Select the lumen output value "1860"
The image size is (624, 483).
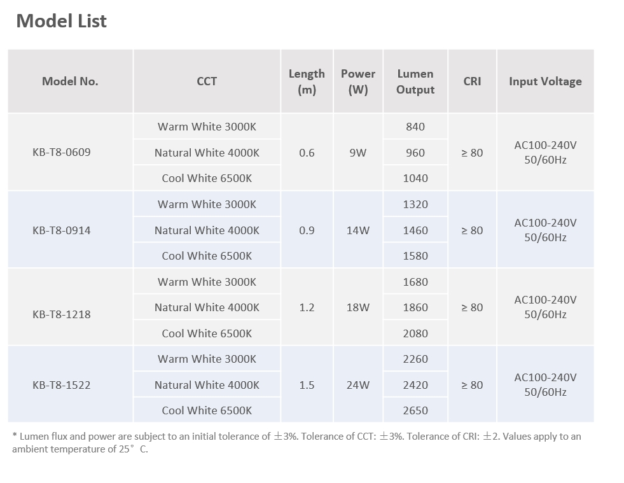coord(415,307)
